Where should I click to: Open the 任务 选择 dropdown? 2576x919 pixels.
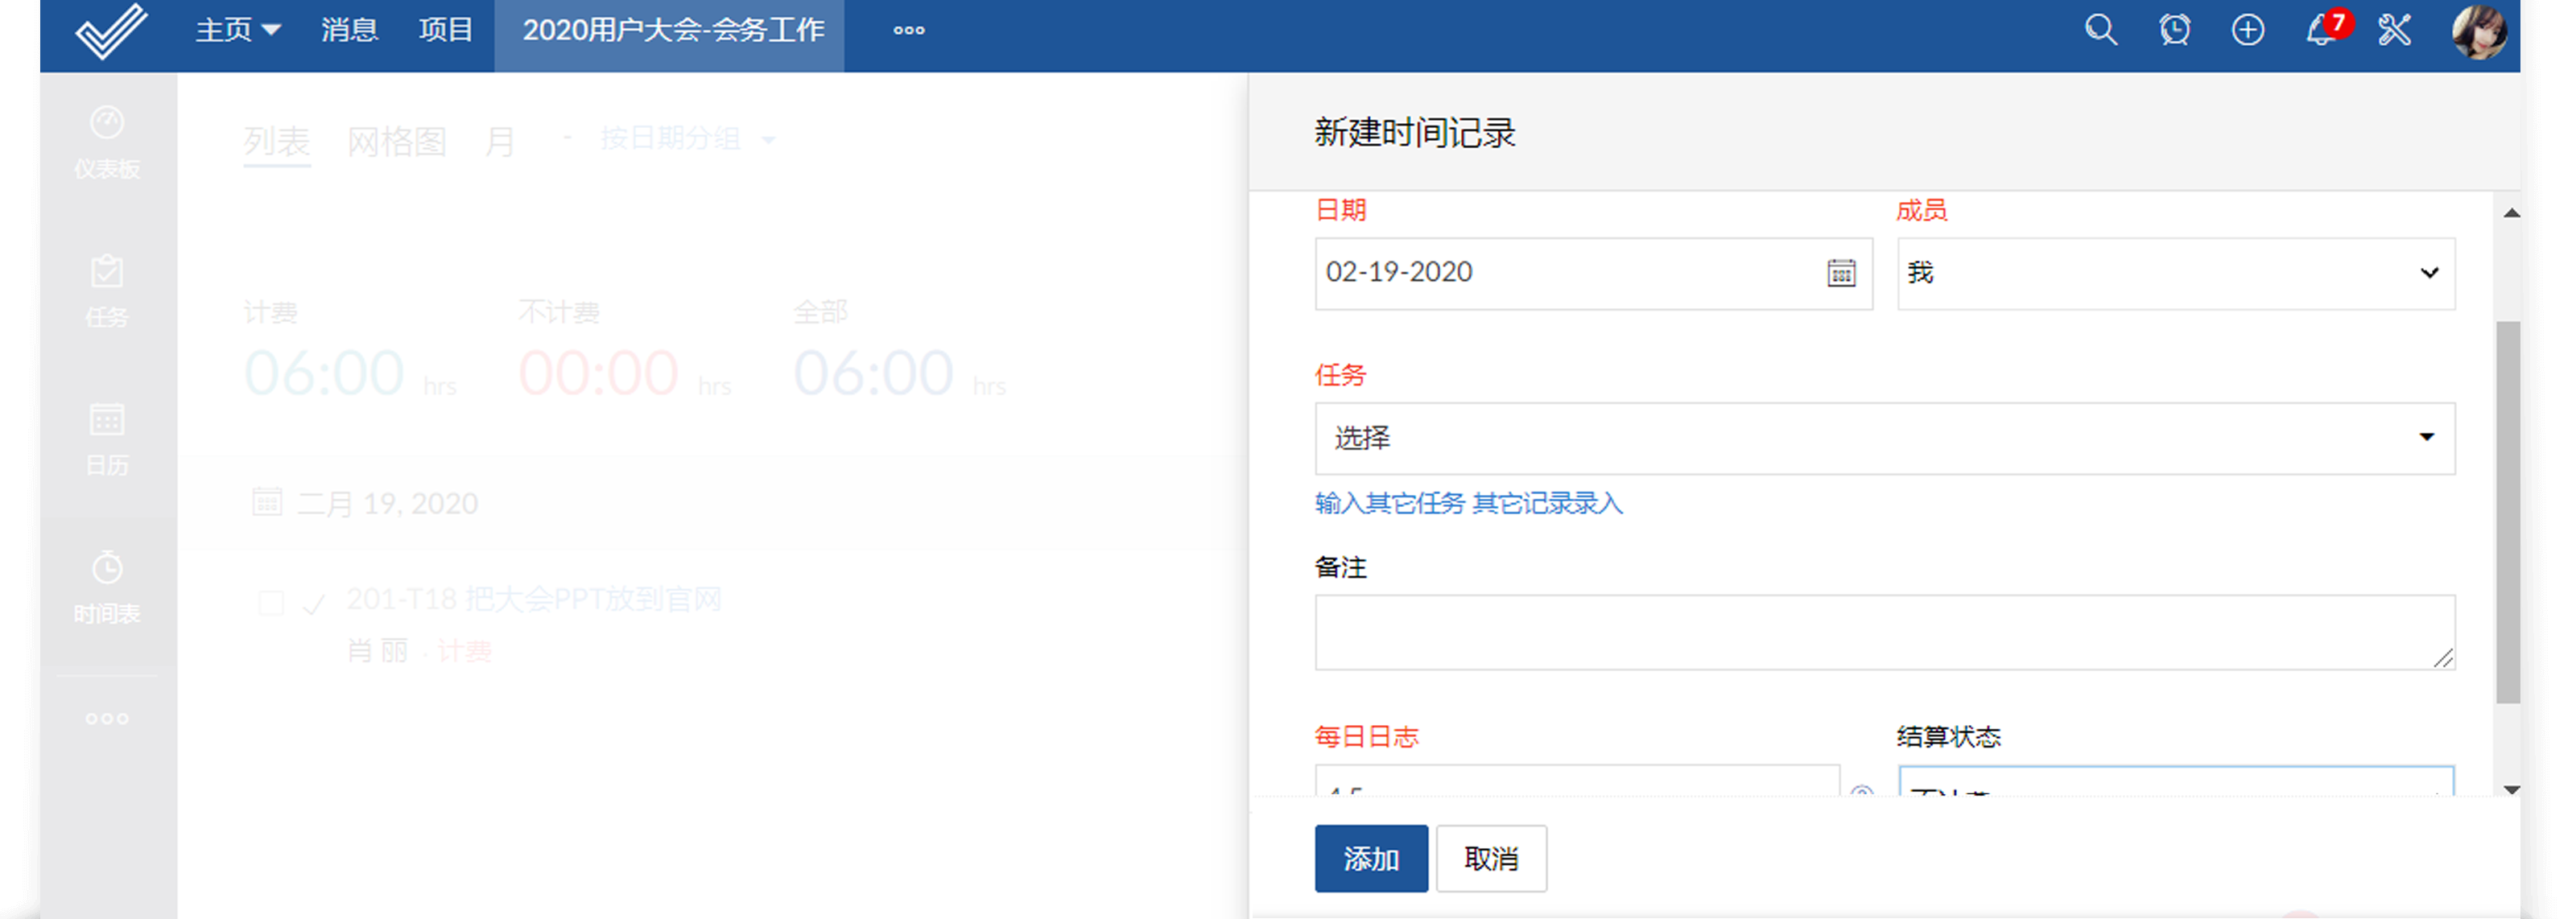coord(1884,438)
